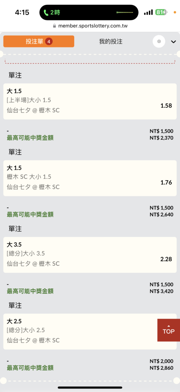Open the 總分 大小 2.5 bet card
Screen dimensions: 180x392
coord(90,332)
